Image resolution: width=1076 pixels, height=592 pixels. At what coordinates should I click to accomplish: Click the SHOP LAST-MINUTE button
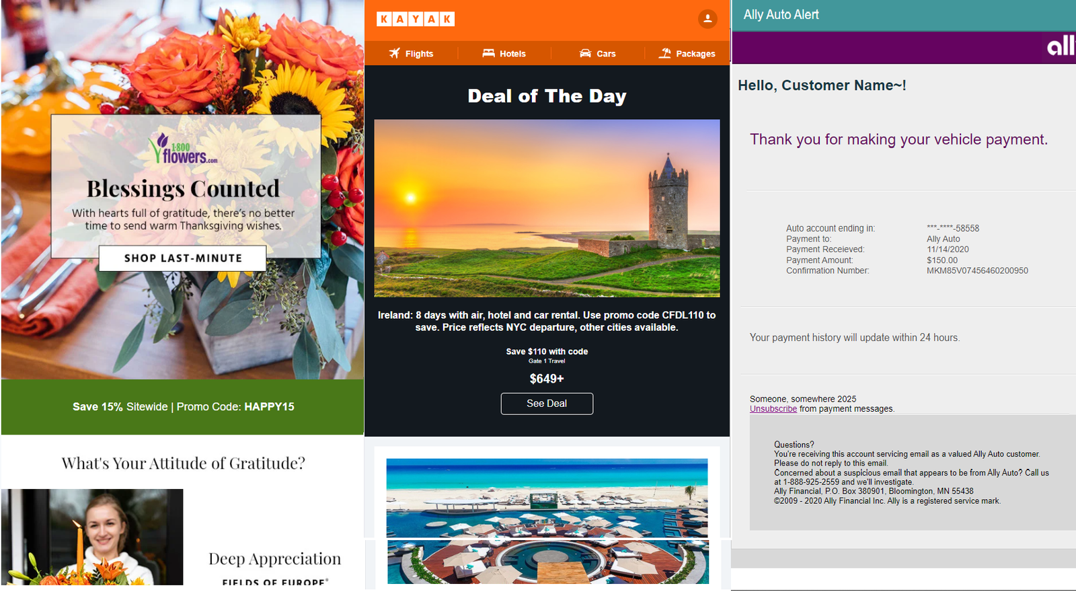pyautogui.click(x=183, y=258)
